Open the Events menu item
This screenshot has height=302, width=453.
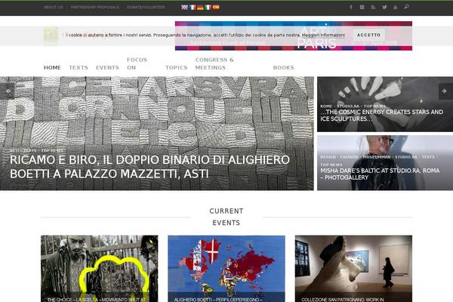pos(107,68)
